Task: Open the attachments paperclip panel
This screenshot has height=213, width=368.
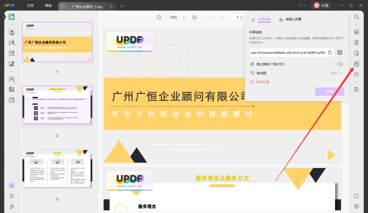Action: click(x=11, y=207)
